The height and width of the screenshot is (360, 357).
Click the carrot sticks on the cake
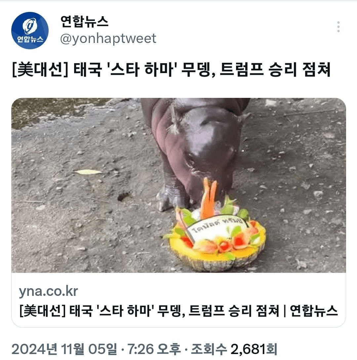[x=209, y=197]
